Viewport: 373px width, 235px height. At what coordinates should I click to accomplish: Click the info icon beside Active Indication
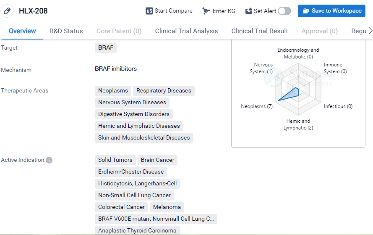[49, 160]
